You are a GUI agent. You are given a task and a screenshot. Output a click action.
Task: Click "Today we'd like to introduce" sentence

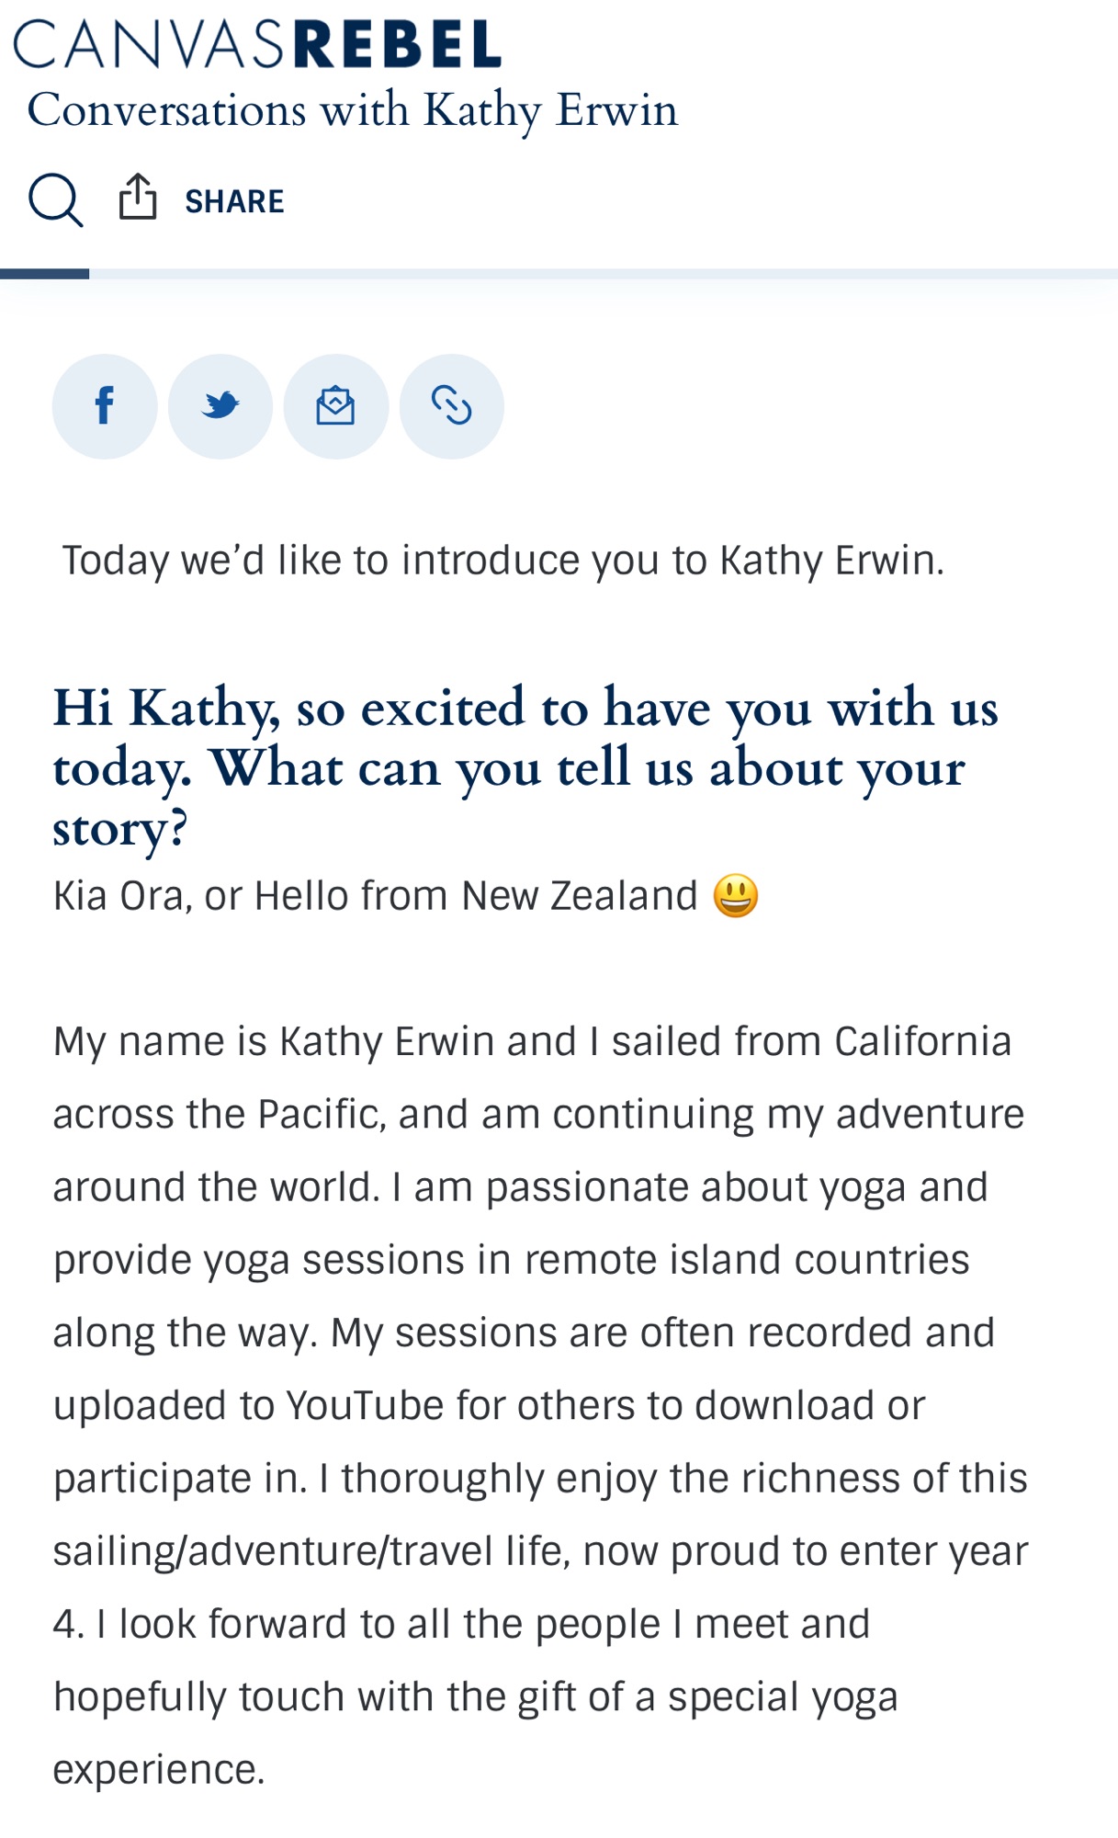[503, 561]
